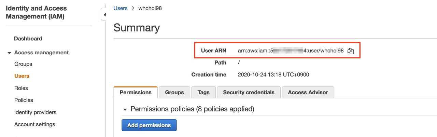Open Policies in the sidebar
Viewport: 437px width, 137px height.
(24, 100)
